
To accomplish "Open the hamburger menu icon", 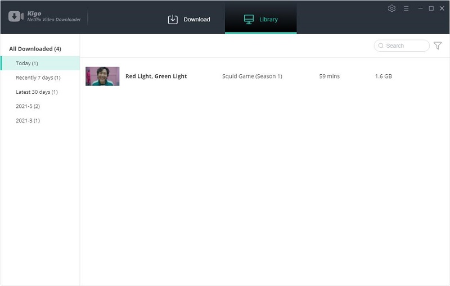I will (x=406, y=8).
